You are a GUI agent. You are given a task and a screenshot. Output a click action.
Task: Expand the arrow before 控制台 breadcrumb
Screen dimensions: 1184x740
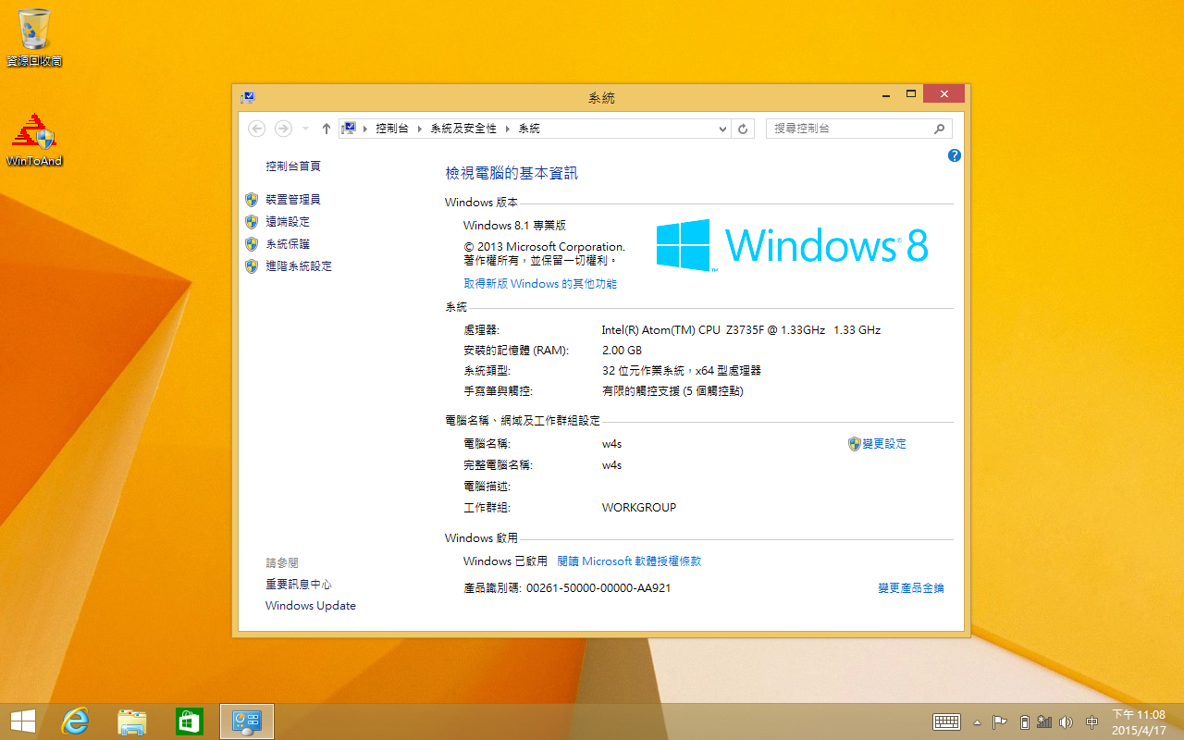click(366, 129)
